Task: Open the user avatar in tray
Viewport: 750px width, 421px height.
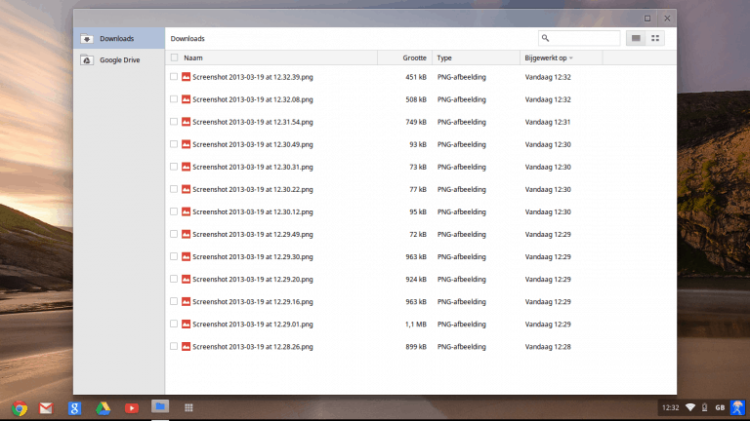Action: pos(737,407)
